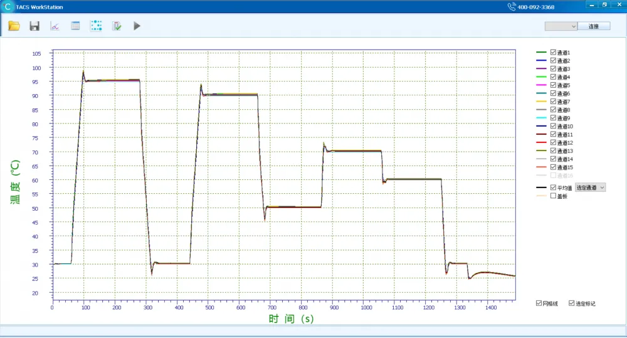Uncheck the 通道5 checkbox
The height and width of the screenshot is (338, 627).
click(x=553, y=85)
